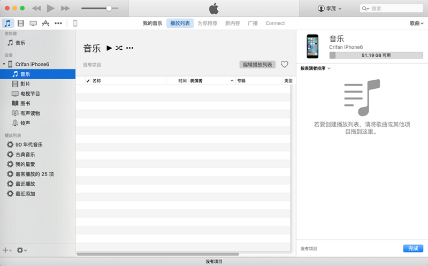Select the Crifan iPhone6 device row
Image resolution: width=428 pixels, height=266 pixels.
37,64
